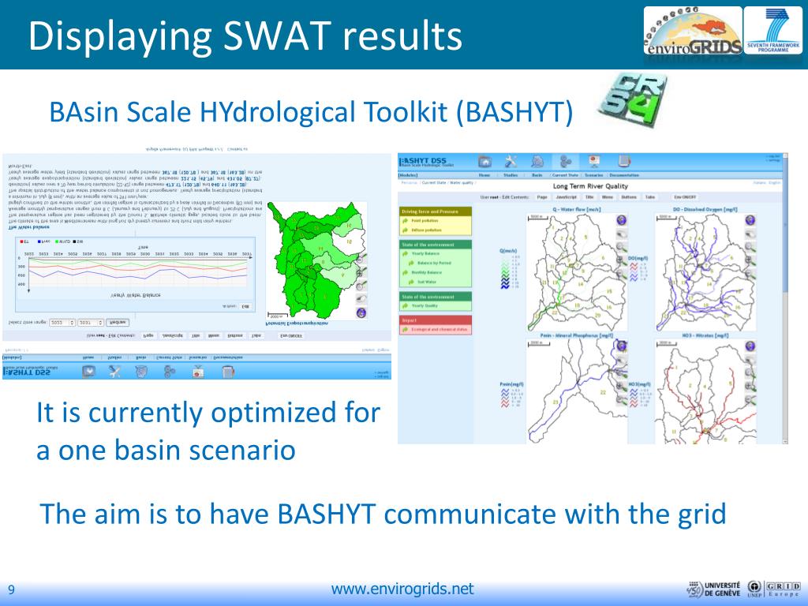
Task: Click Tabs edit button in right window
Action: 650,196
